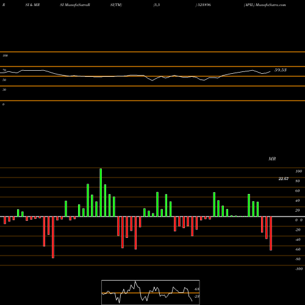The height and width of the screenshot is (305, 305).
Task: Click the SI MunafaSutraR header label
Action: coord(75,5)
